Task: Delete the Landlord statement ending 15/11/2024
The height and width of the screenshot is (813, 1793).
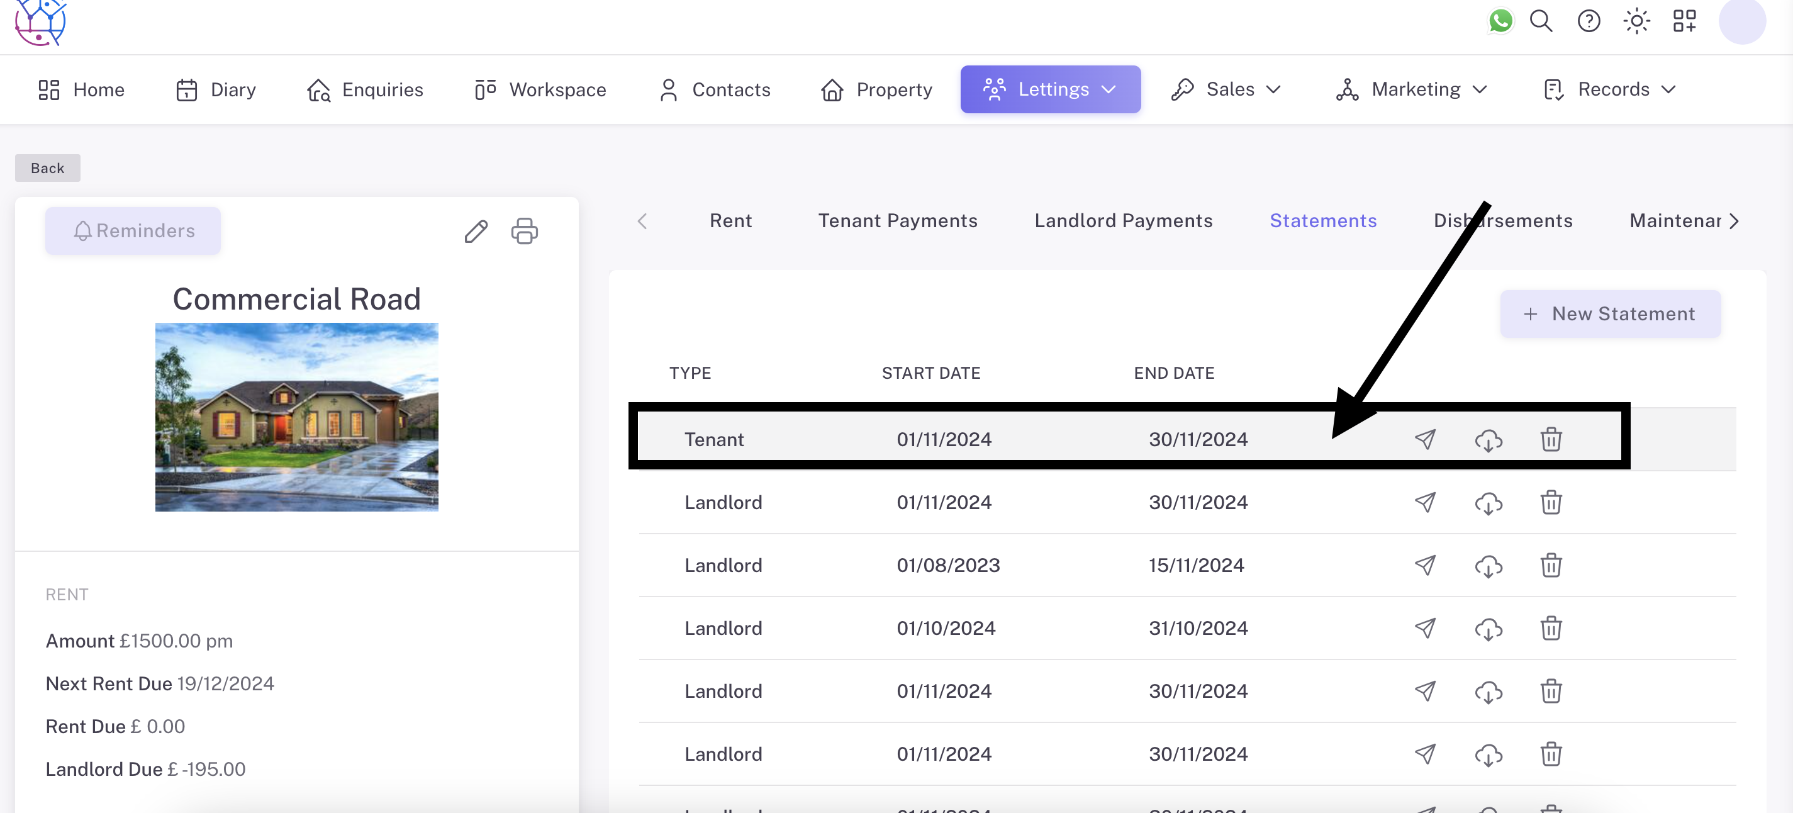Action: 1551,565
